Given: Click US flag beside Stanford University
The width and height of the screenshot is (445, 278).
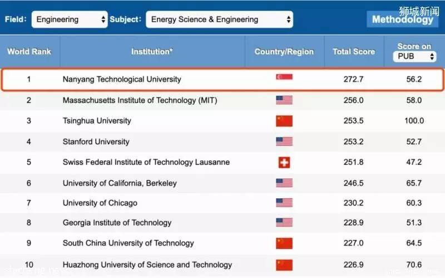Looking at the screenshot, I should [x=284, y=142].
